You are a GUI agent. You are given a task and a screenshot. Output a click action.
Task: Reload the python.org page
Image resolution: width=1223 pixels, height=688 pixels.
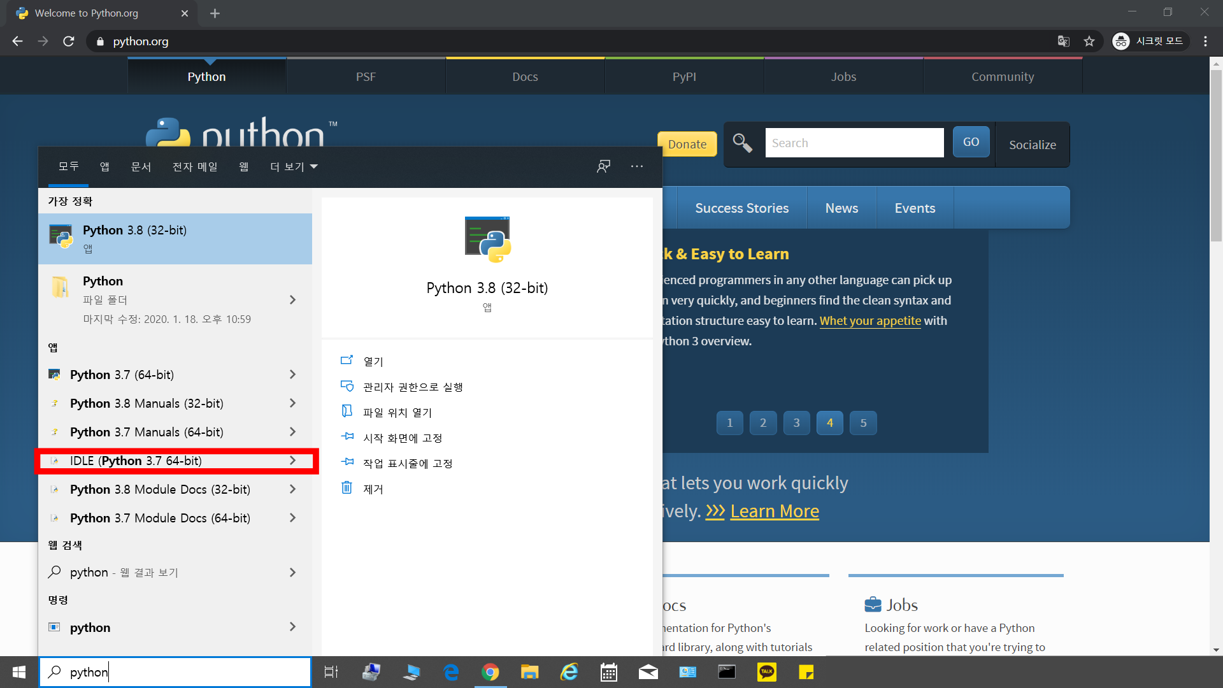click(69, 41)
